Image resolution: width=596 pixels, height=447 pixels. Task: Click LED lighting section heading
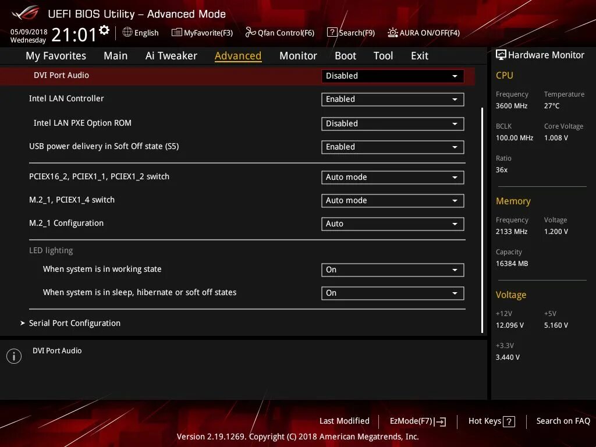[x=51, y=250]
